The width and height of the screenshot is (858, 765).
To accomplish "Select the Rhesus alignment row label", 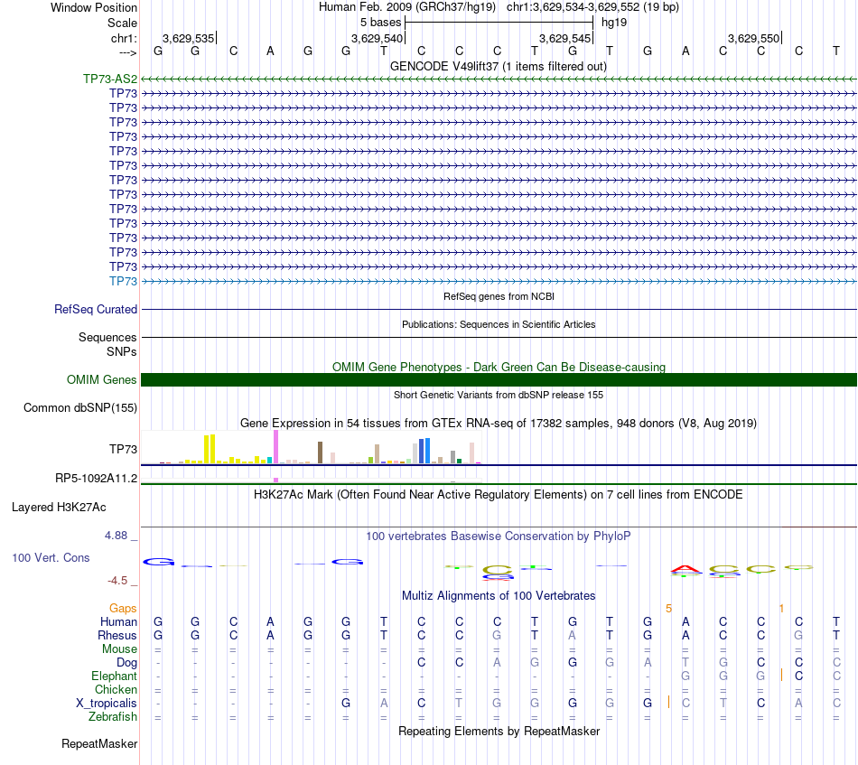I will [x=117, y=636].
